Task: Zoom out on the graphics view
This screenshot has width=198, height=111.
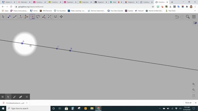Action: point(194,90)
